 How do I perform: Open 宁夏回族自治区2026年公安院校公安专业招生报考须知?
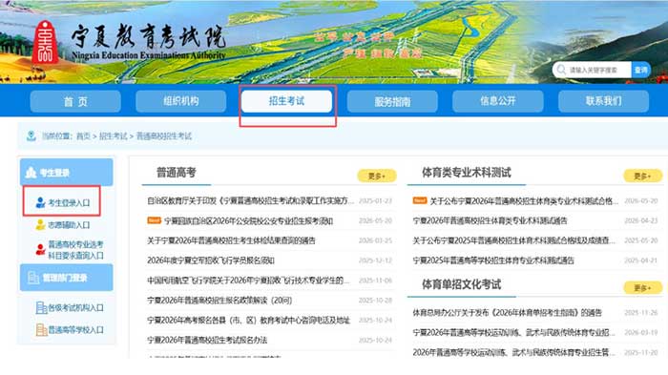tap(248, 220)
